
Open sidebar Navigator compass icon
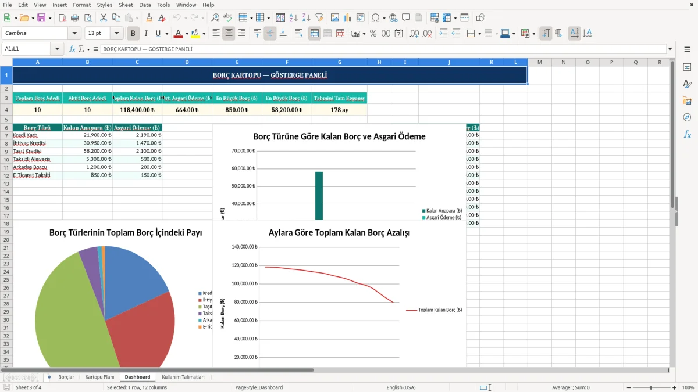click(x=687, y=117)
